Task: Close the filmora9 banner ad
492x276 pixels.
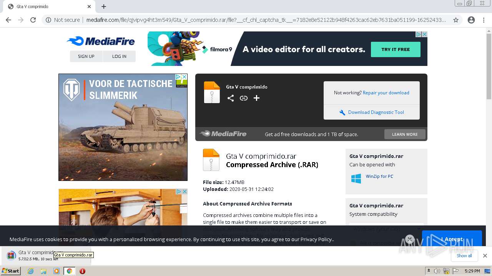Action: (424, 34)
